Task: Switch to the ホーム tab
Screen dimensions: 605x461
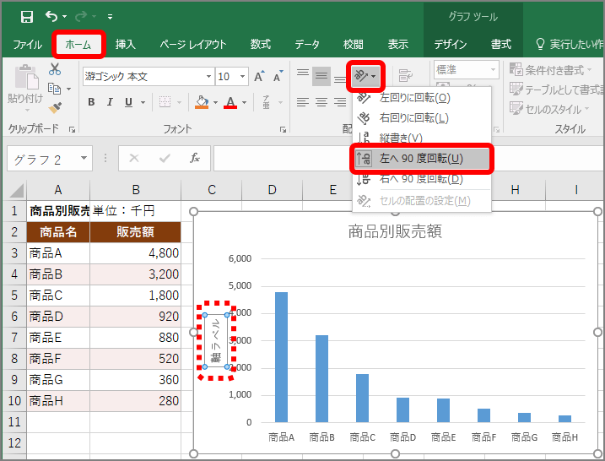Action: (78, 45)
